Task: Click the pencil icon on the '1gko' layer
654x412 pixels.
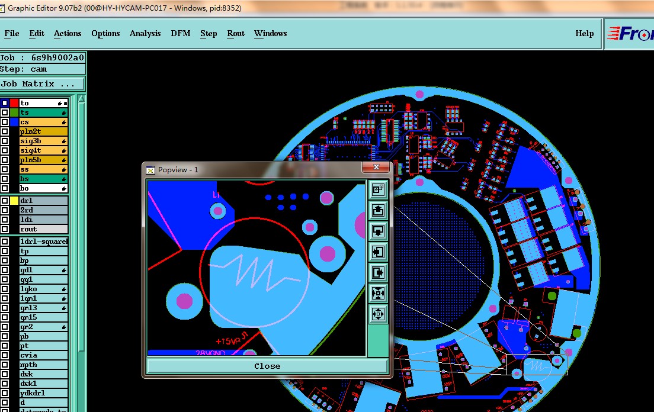Action: coord(64,289)
